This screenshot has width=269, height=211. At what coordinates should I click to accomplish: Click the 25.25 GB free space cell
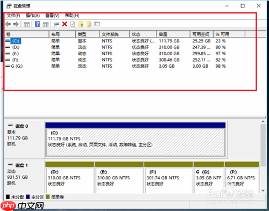[x=201, y=41]
